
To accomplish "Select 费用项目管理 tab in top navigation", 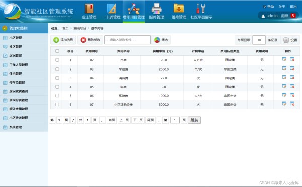I will pyautogui.click(x=134, y=12).
